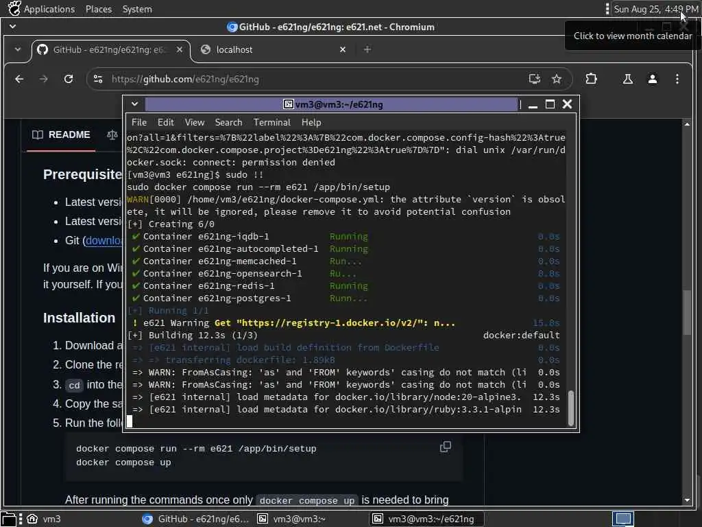Open the Chromium profile icon
Image resolution: width=702 pixels, height=527 pixels.
[653, 80]
